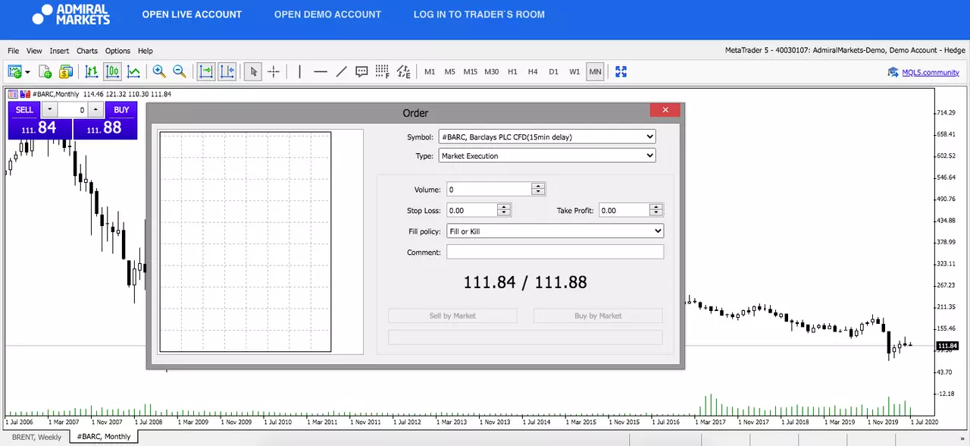Click Sell by Market button
970x446 pixels.
(452, 316)
